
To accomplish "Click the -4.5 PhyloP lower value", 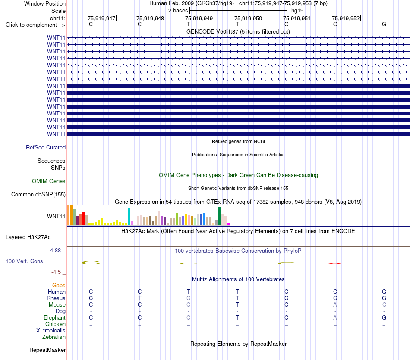I will (x=56, y=272).
